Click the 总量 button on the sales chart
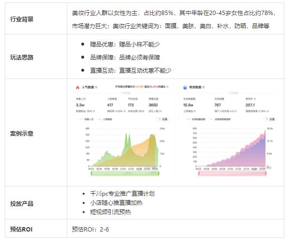The height and width of the screenshot is (247, 294). [270, 119]
